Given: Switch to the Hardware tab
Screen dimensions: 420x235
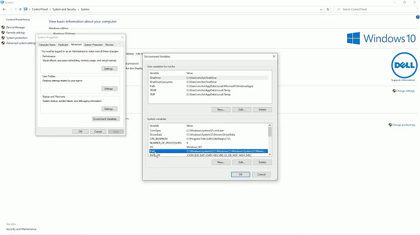Looking at the screenshot, I should [63, 45].
